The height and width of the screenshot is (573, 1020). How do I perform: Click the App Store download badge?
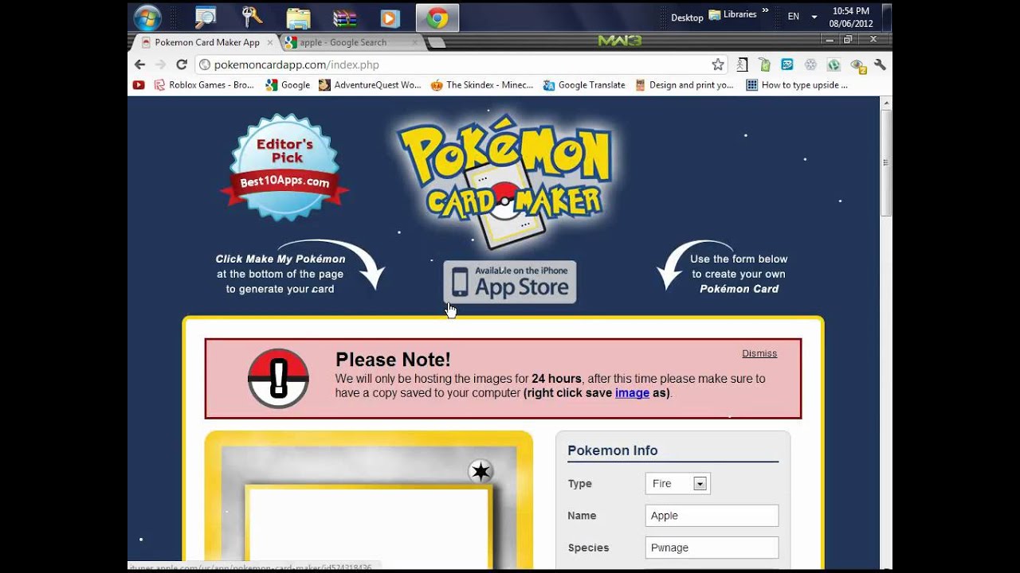[x=509, y=282]
